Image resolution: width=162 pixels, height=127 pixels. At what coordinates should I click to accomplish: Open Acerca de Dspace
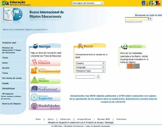tap(11, 104)
